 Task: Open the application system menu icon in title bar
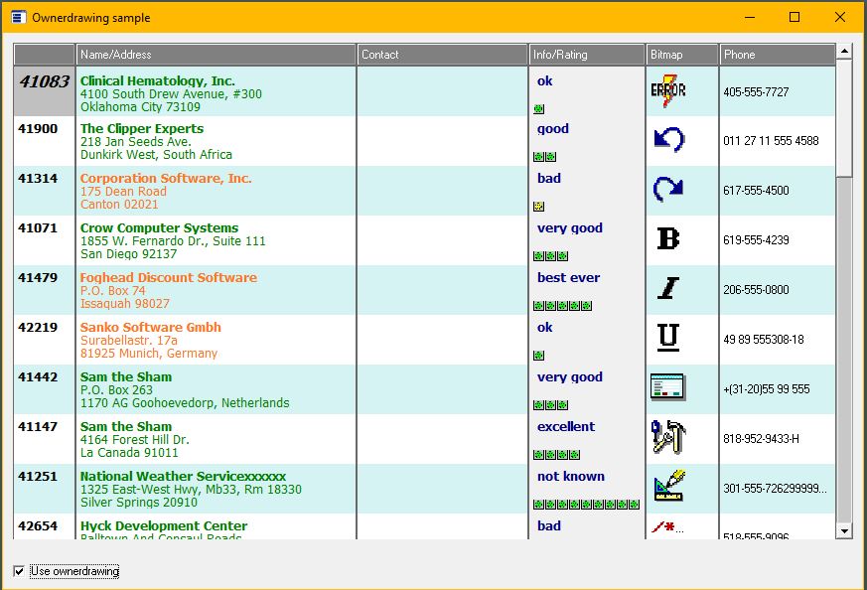(x=18, y=18)
